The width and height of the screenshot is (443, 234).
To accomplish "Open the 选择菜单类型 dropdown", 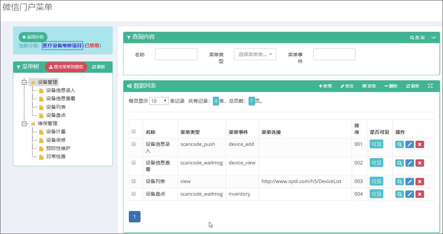I will (x=255, y=54).
